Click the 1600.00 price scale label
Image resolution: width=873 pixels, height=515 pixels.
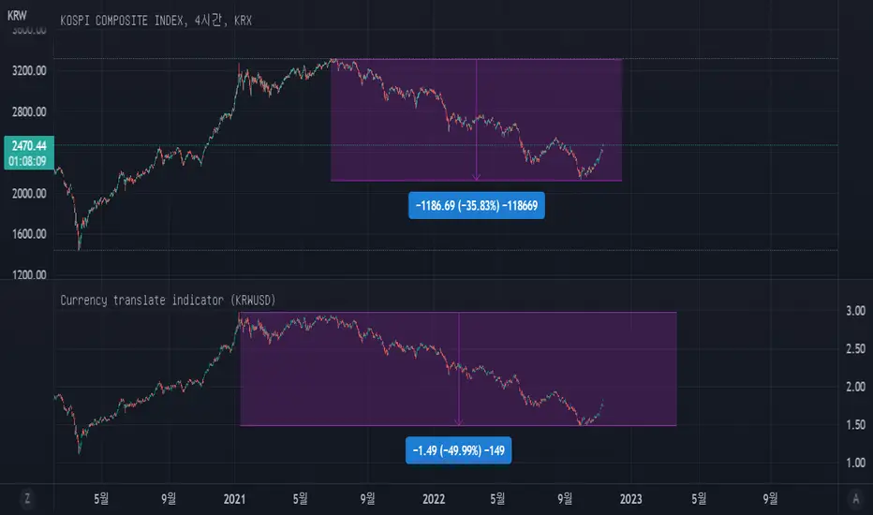coord(28,234)
